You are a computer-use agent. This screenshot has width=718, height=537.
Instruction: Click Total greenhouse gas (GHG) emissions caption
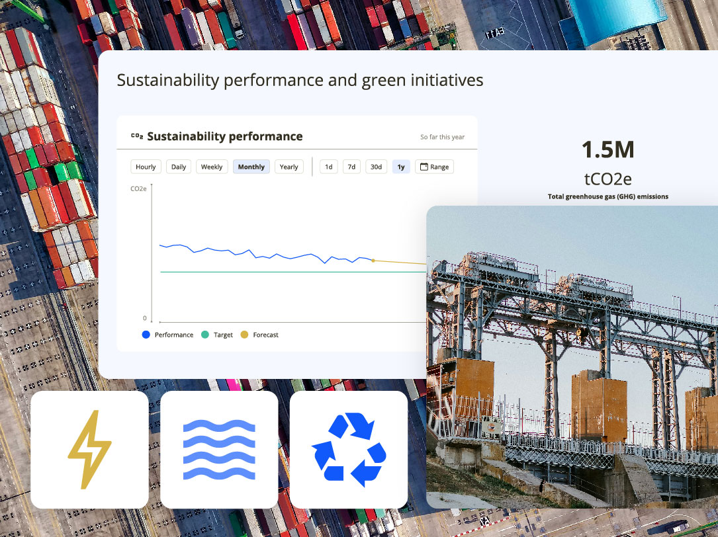(x=608, y=196)
